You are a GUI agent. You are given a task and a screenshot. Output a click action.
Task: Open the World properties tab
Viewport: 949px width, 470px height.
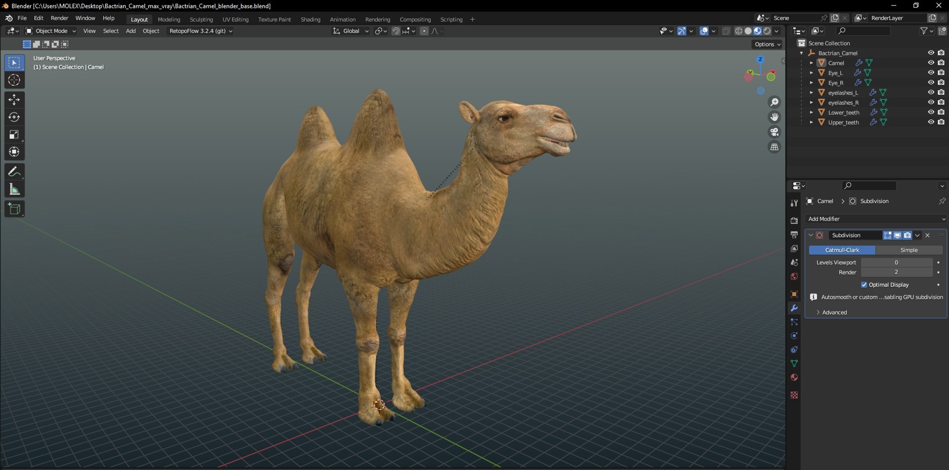[x=794, y=276]
